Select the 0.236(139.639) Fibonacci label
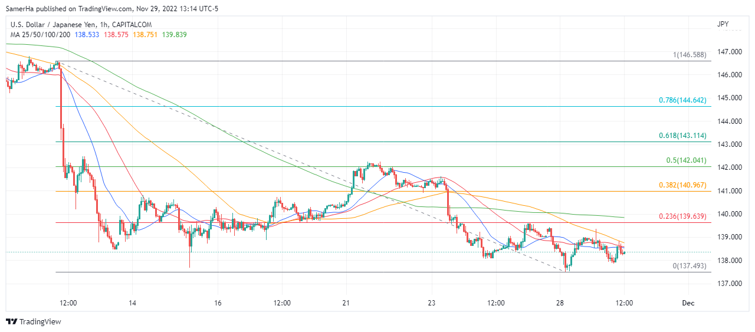 point(682,216)
